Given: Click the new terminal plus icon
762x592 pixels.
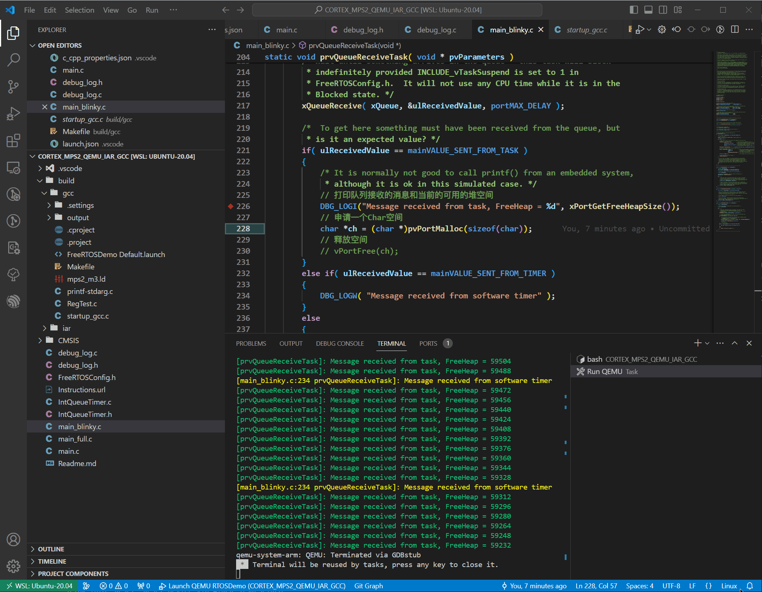Looking at the screenshot, I should tap(697, 343).
